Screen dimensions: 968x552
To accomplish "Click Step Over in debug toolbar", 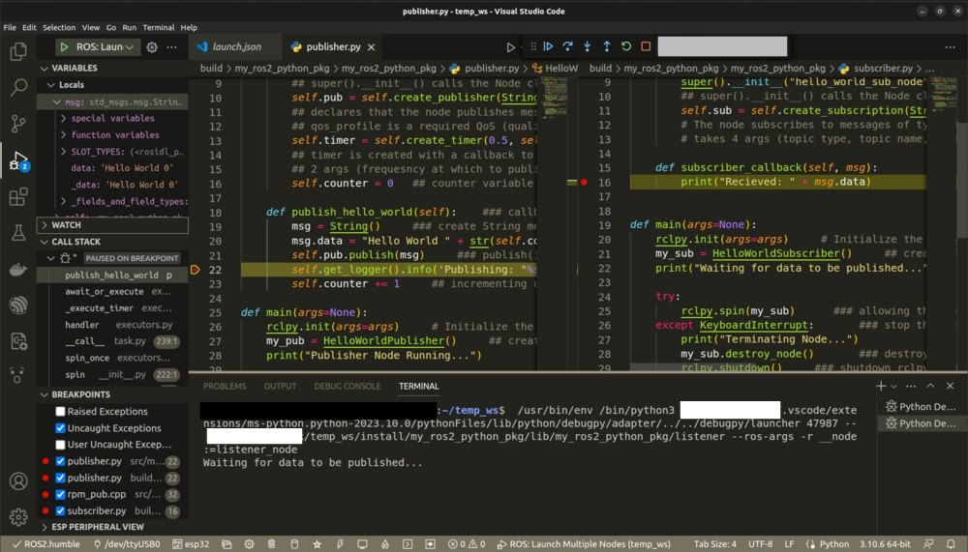I will coord(567,46).
